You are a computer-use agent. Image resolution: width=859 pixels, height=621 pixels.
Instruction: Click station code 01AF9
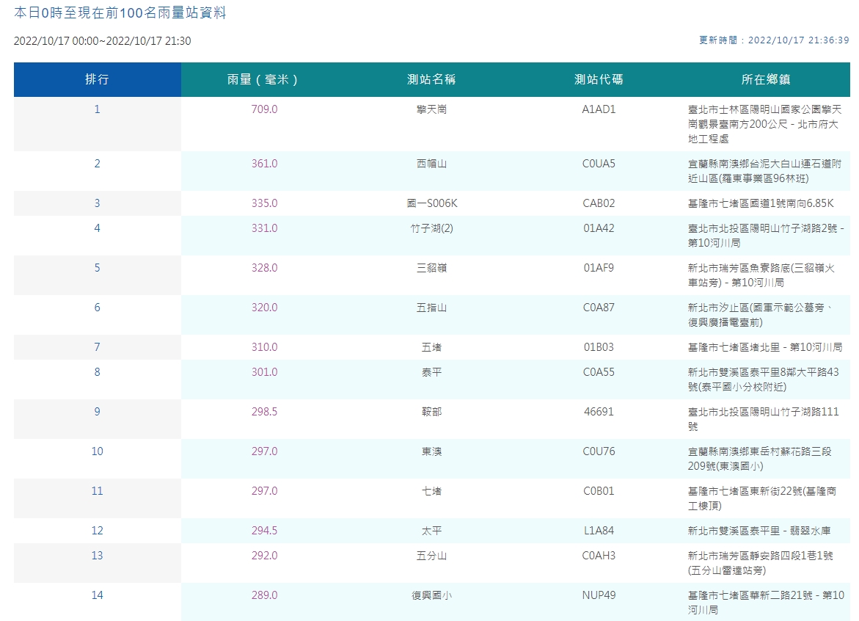point(599,268)
